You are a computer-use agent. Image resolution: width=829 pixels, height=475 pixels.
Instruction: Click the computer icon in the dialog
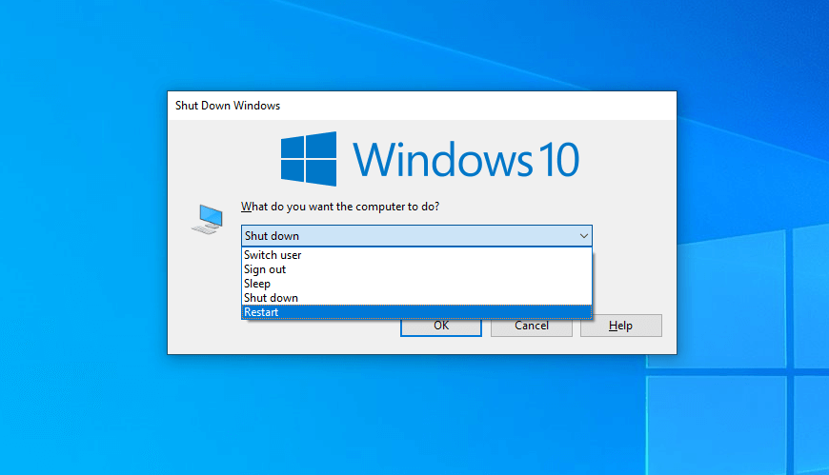208,219
